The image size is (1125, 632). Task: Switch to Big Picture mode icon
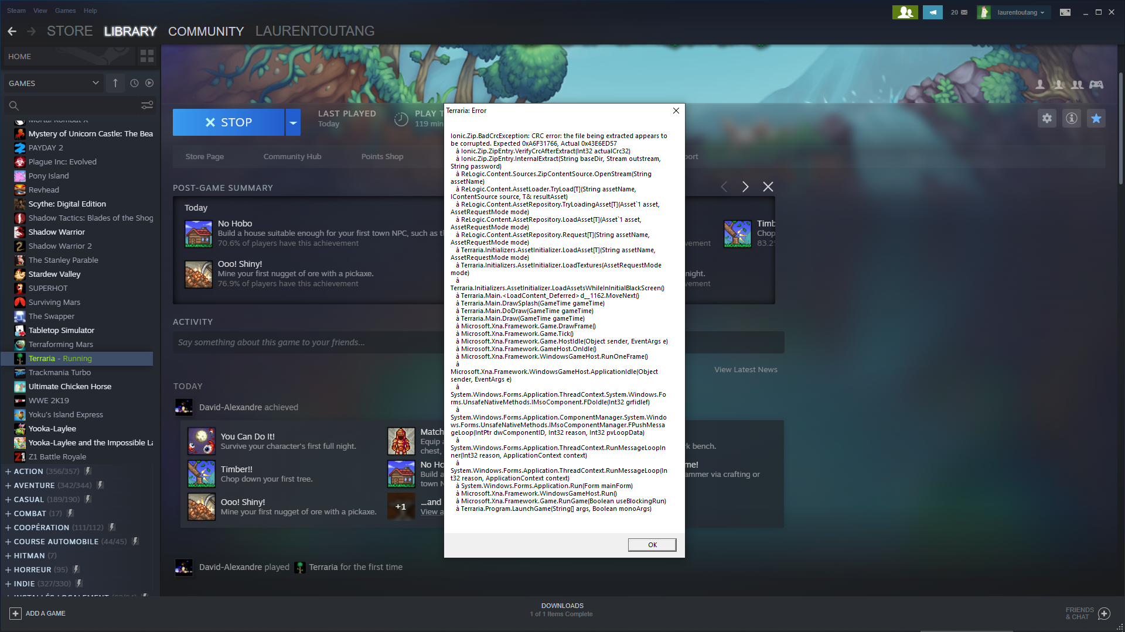1065,12
